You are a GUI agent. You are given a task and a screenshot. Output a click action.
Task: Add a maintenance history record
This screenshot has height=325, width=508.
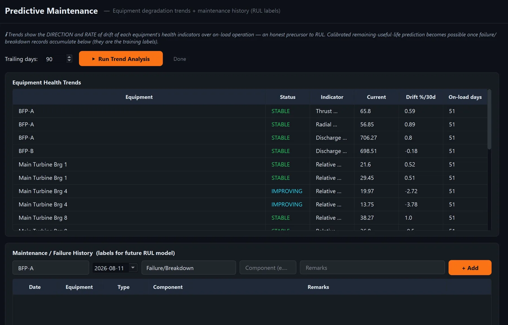pos(470,268)
